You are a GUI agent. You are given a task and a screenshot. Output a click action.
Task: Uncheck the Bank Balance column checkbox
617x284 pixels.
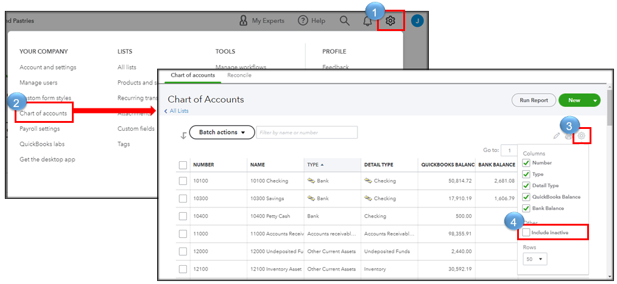tap(526, 209)
